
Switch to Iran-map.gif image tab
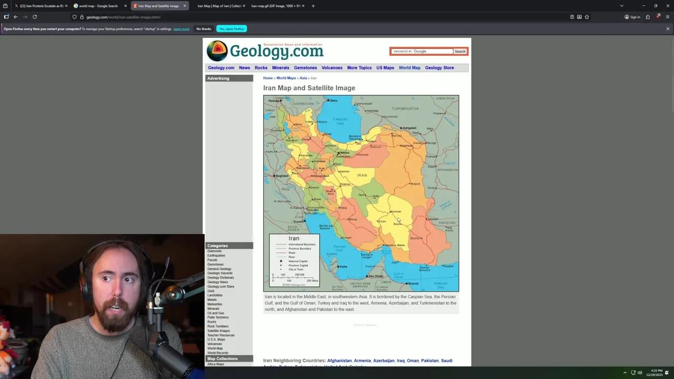(276, 6)
